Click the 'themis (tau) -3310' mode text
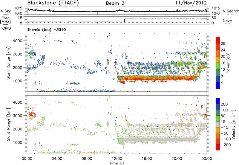239x165 pixels. (x=47, y=29)
